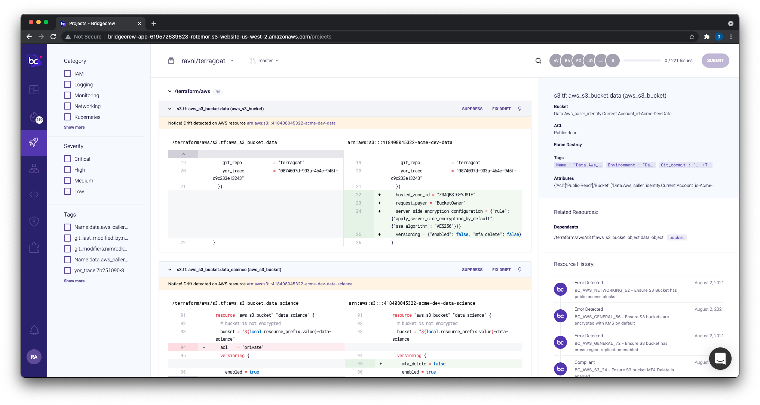Enable the IAM category checkbox

[67, 74]
